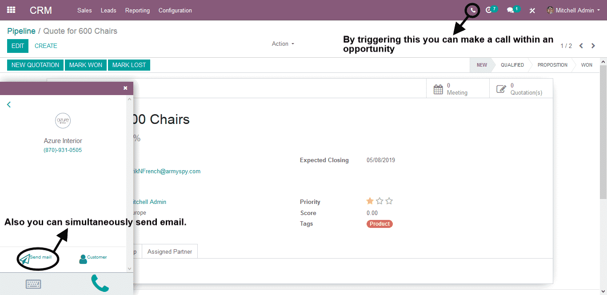
Task: Close the VoIP call panel
Action: pyautogui.click(x=125, y=88)
